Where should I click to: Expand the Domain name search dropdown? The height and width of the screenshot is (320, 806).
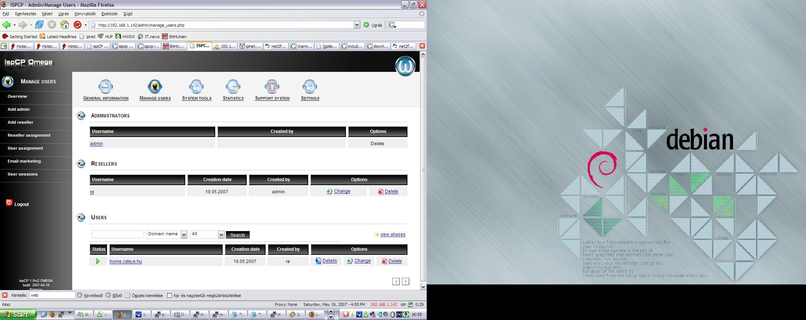pyautogui.click(x=184, y=234)
